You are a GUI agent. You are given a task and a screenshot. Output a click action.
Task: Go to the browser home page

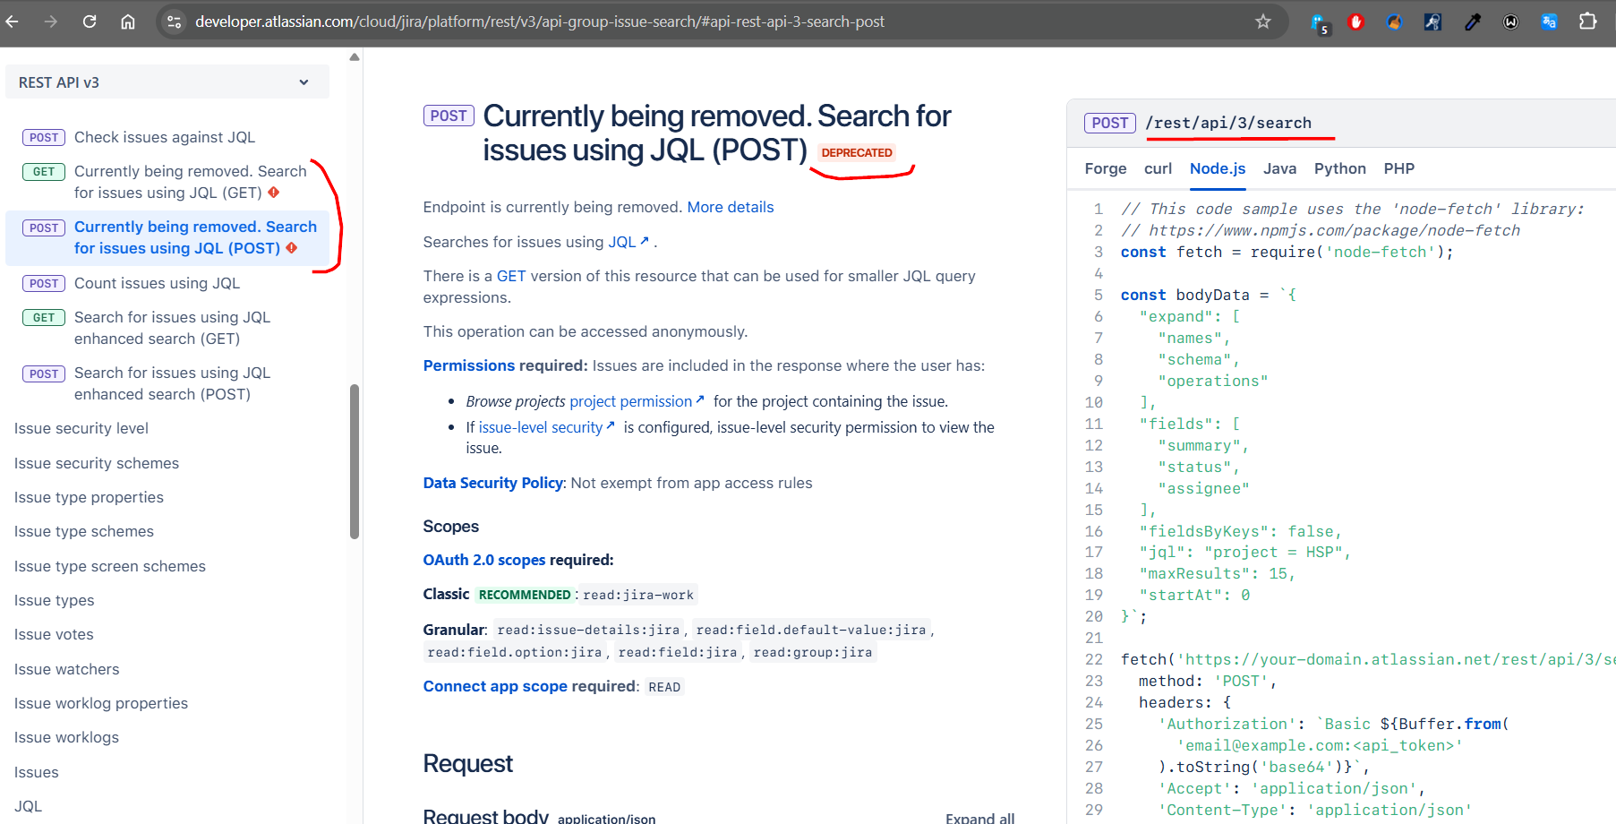coord(128,21)
